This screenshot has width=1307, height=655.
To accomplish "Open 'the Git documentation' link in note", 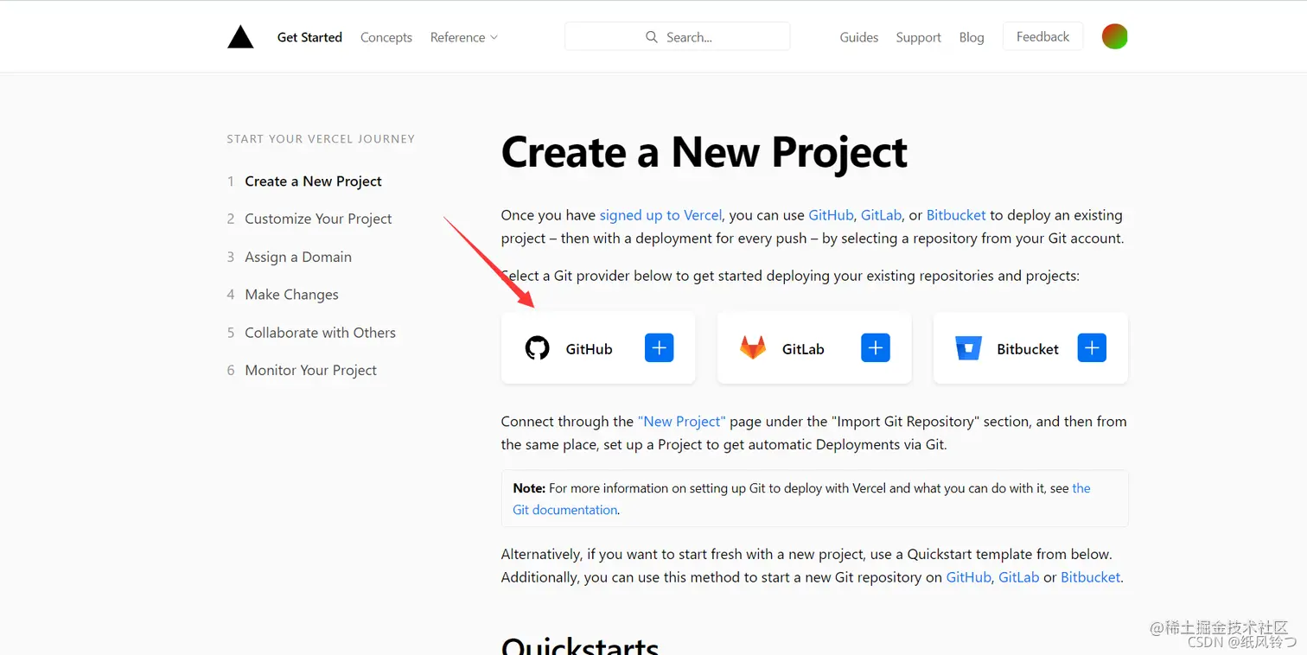I will click(x=801, y=499).
